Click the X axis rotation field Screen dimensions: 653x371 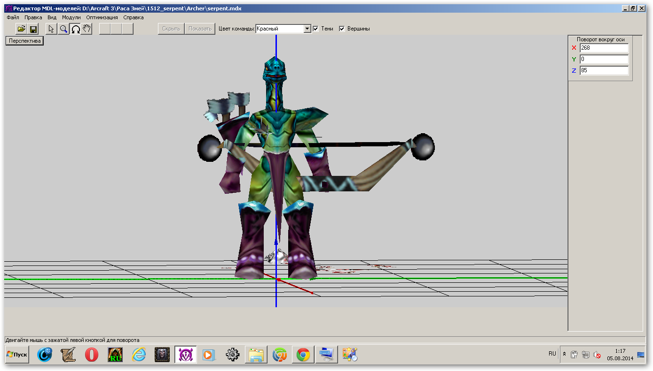604,48
